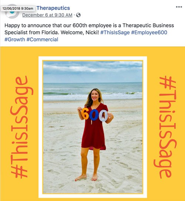
Task: Open the Therapeutics page name link
Action: point(53,8)
